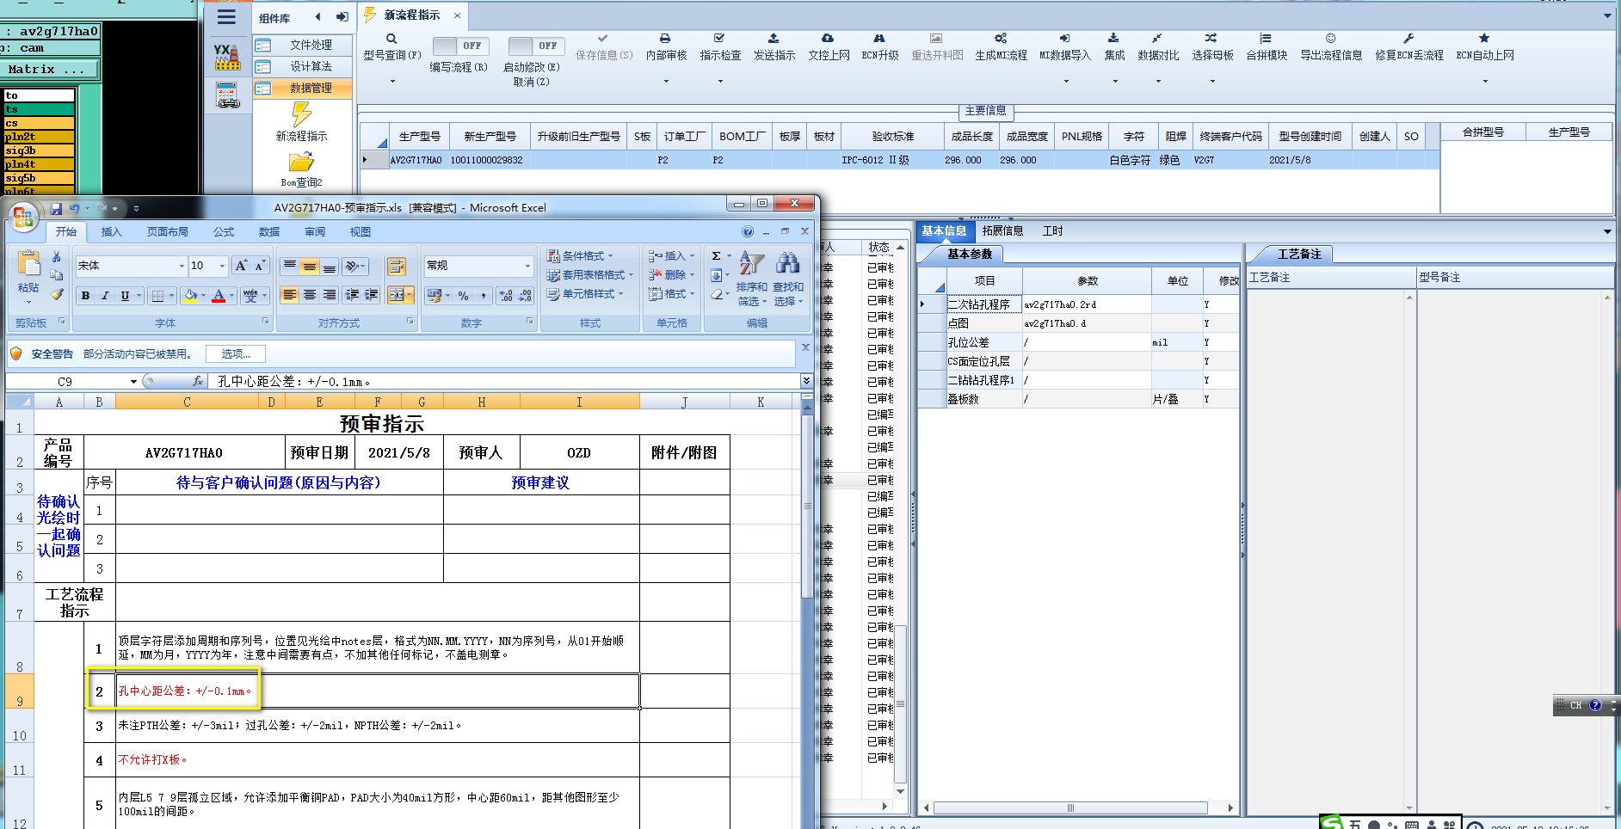1621x829 pixels.
Task: Click Excel merge and center icon
Action: coord(397,296)
